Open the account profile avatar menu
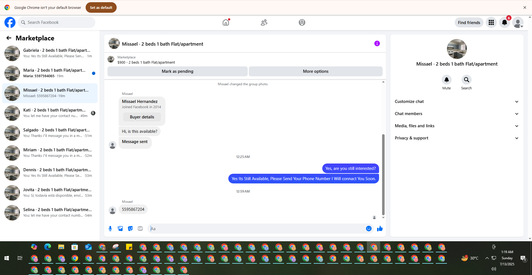The width and height of the screenshot is (532, 275). [518, 22]
